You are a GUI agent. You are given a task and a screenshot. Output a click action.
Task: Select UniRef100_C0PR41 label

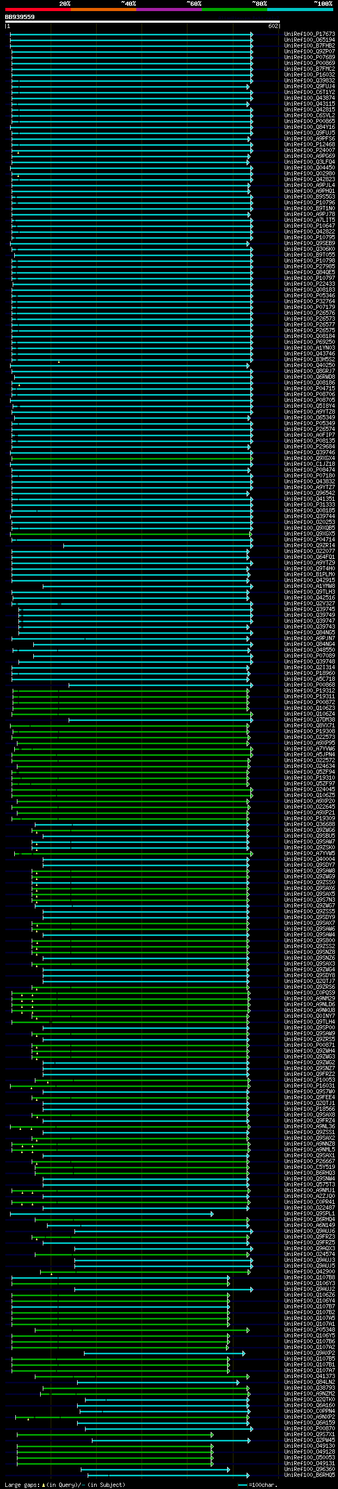309,1202
